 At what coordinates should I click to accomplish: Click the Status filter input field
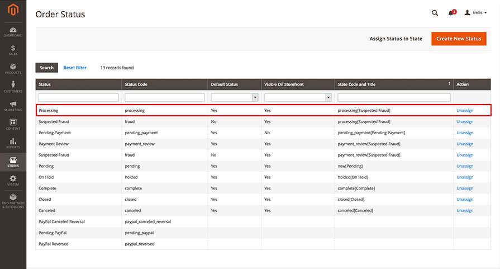[78, 97]
